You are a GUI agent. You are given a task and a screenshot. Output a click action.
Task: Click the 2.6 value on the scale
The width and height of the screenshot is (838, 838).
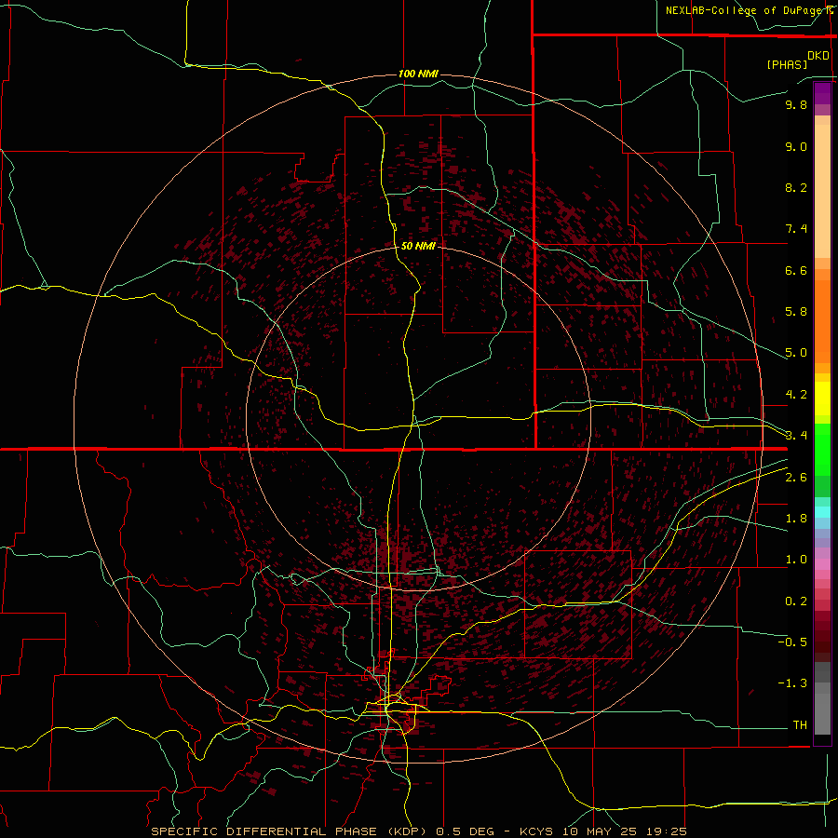pos(796,478)
